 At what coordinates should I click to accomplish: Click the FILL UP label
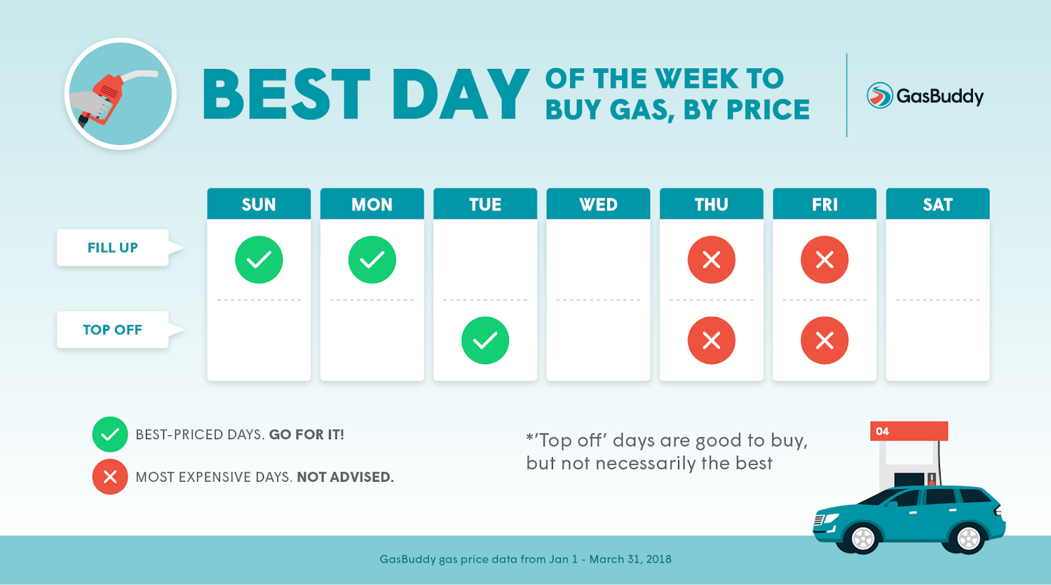(113, 248)
